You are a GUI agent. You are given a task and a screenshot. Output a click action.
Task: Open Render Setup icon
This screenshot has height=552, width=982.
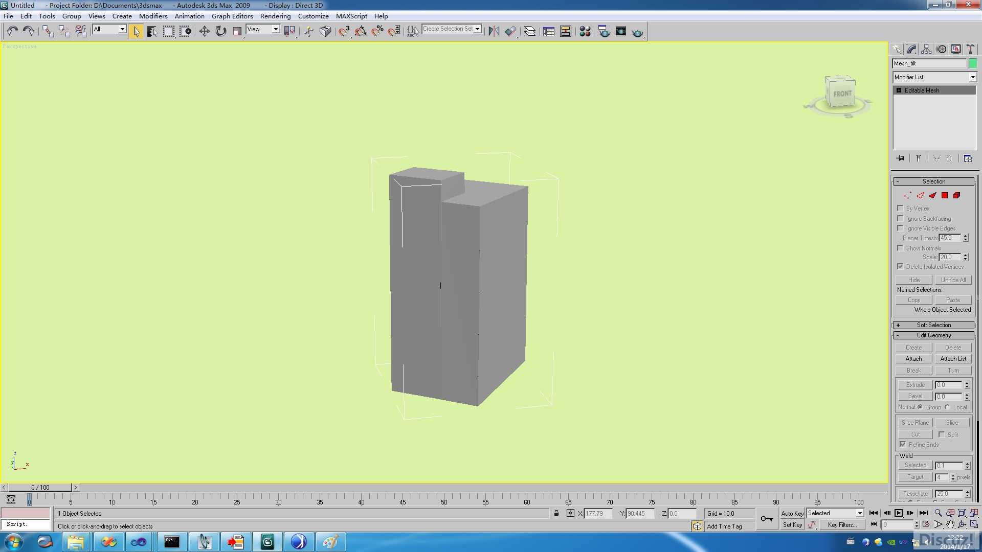click(604, 31)
